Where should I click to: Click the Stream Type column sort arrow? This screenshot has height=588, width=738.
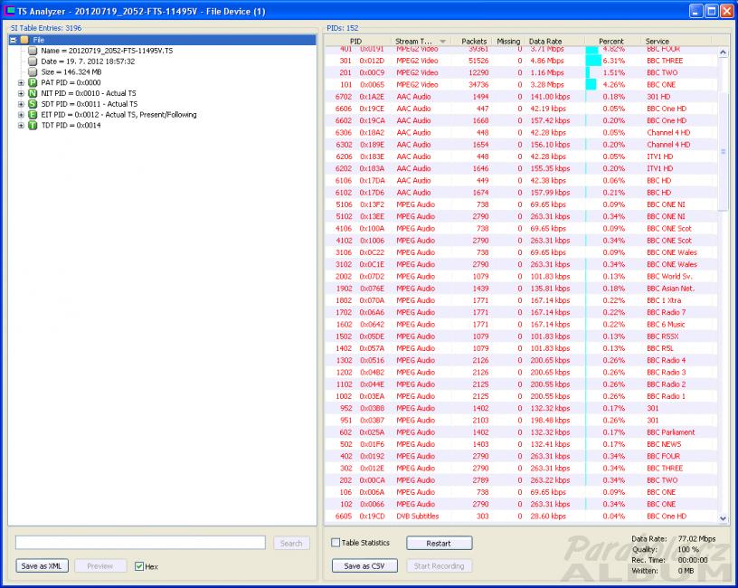[x=442, y=42]
